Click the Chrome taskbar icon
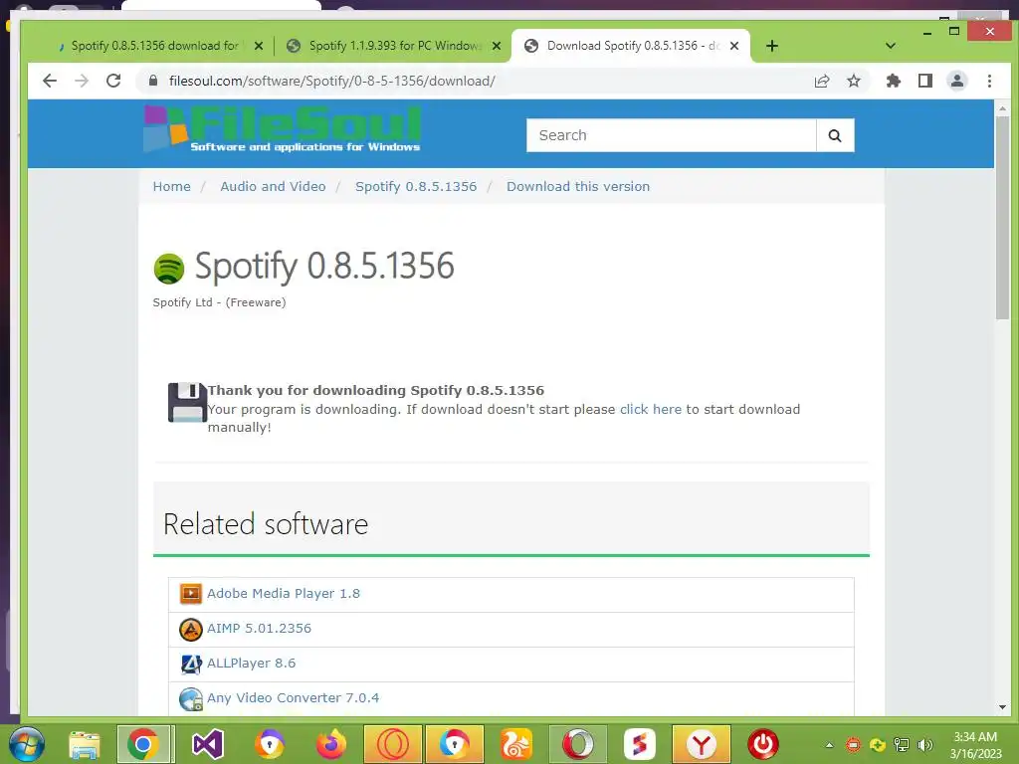 point(143,744)
